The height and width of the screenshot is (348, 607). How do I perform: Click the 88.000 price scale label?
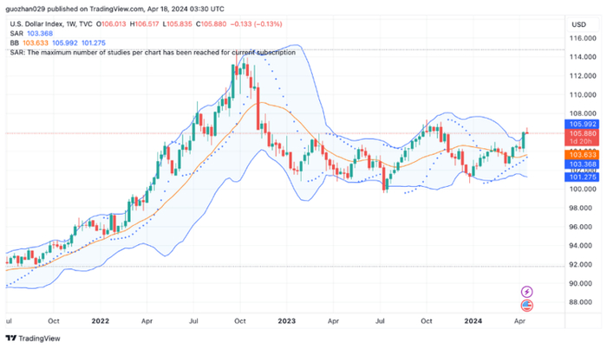point(583,302)
